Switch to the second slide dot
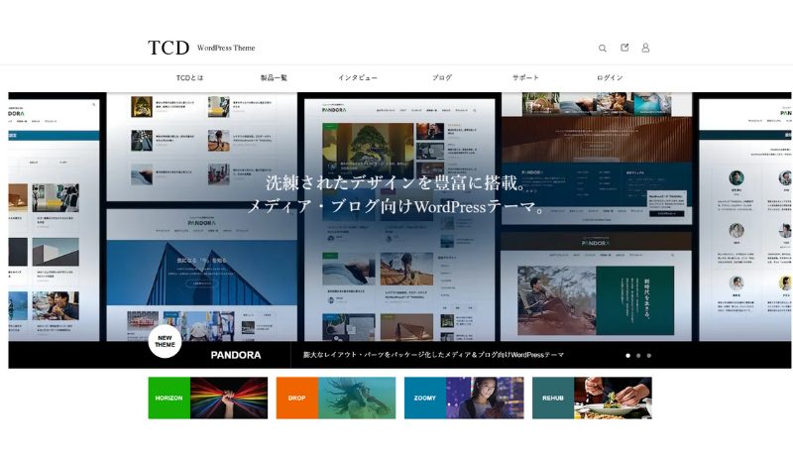 (638, 355)
